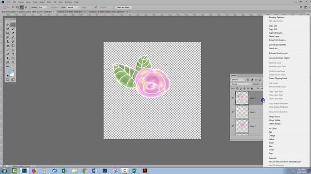Screen dimensions: 311x174
Task: Click the Select and Mask button
Action: pos(123,7)
